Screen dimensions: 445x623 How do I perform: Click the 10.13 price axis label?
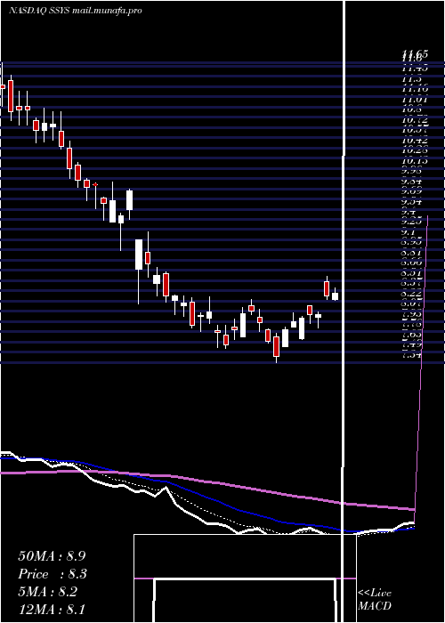tap(414, 161)
